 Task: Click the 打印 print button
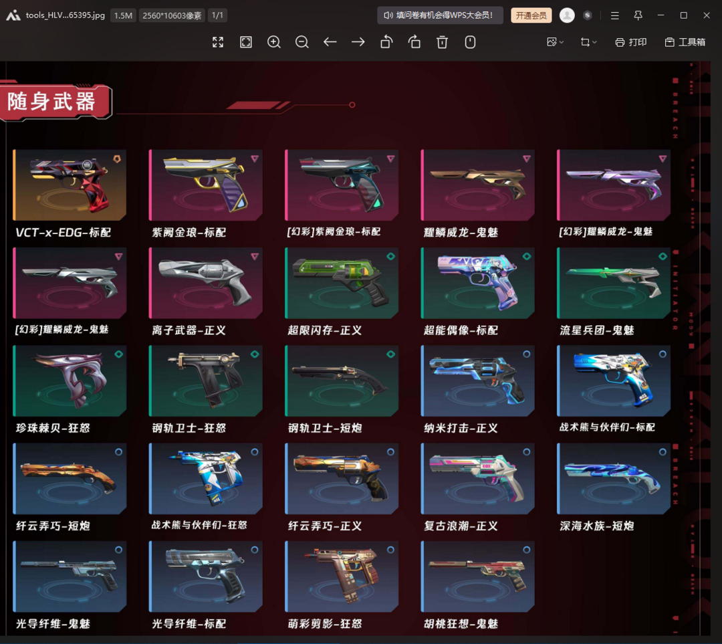(x=631, y=42)
